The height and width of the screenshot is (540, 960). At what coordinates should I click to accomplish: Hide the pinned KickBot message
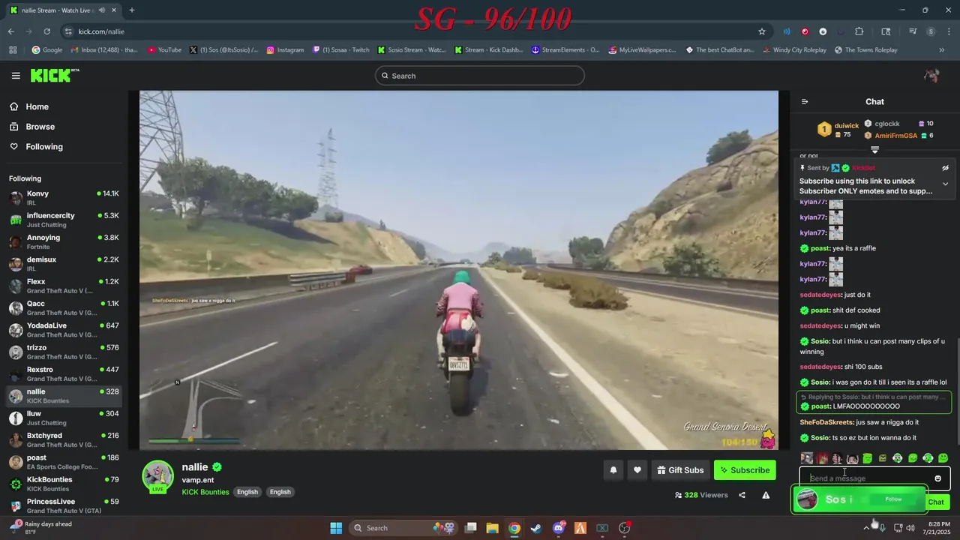945,168
